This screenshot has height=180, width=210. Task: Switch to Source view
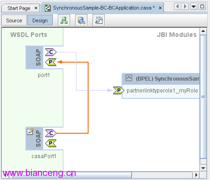click(x=14, y=21)
